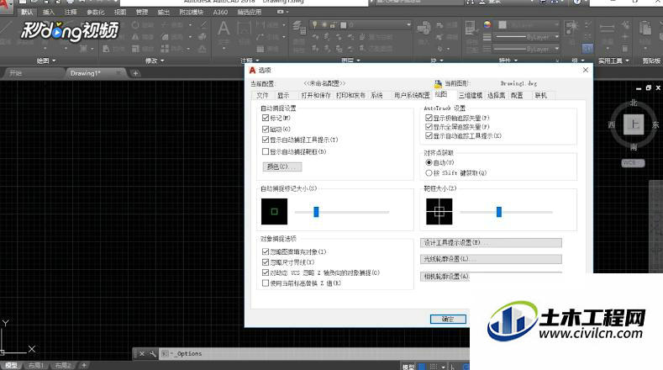Click ViewCube west direction 西
The width and height of the screenshot is (663, 370).
pos(612,125)
